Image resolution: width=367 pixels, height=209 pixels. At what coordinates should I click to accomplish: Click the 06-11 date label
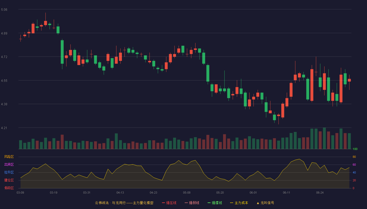point(287,193)
